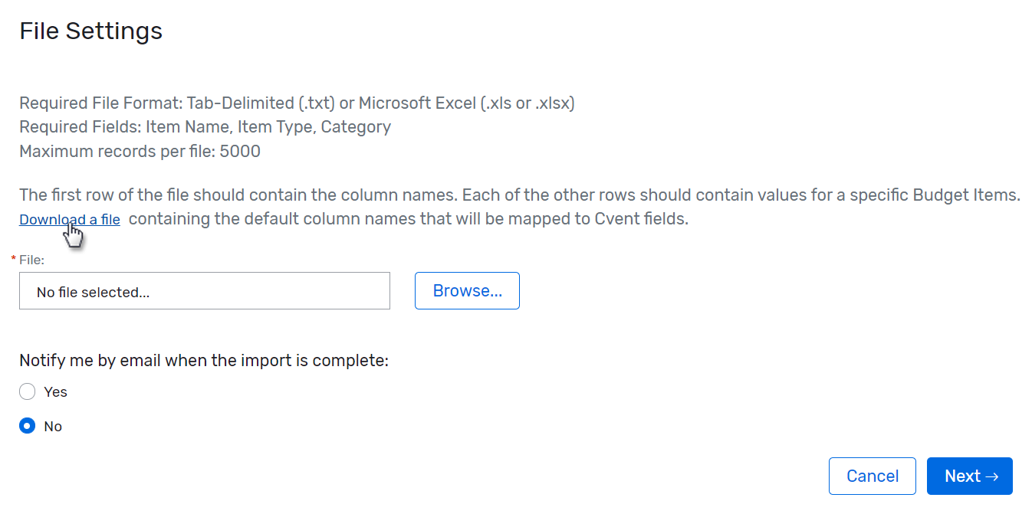1032x514 pixels.
Task: Click the red required asterisk marker
Action: coord(14,260)
